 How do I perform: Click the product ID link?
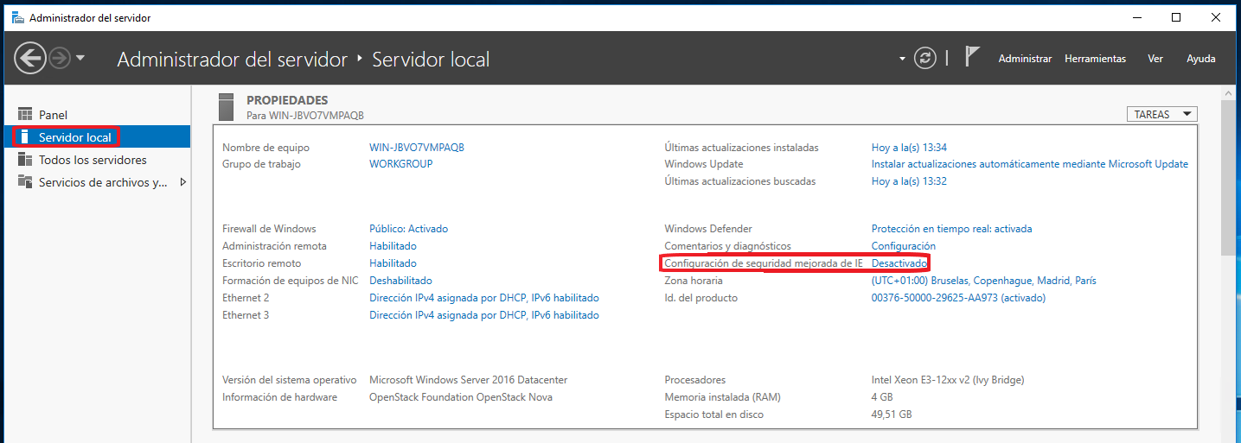coord(958,298)
